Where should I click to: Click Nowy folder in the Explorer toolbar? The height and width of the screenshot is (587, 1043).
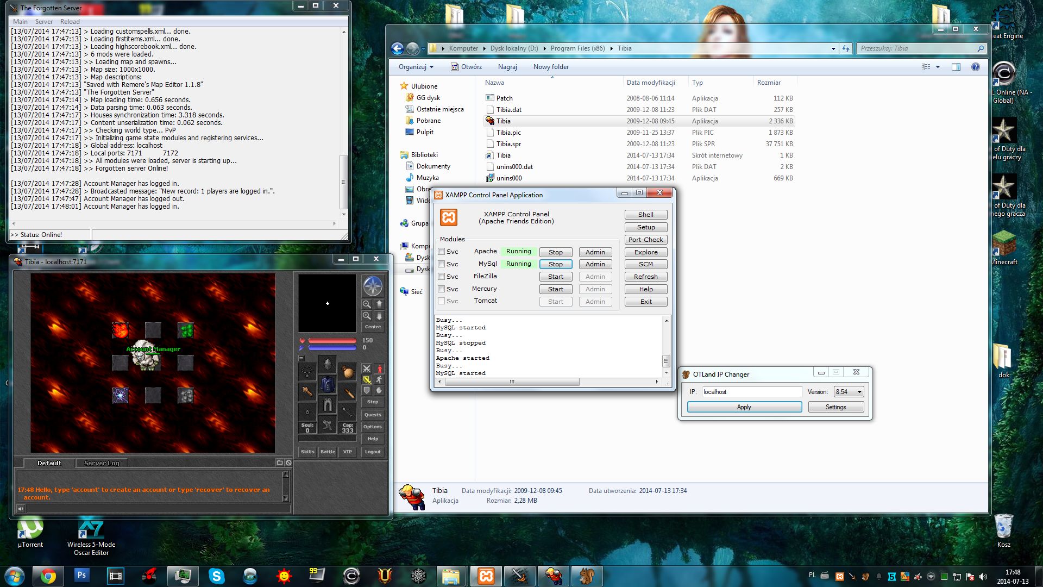click(551, 67)
